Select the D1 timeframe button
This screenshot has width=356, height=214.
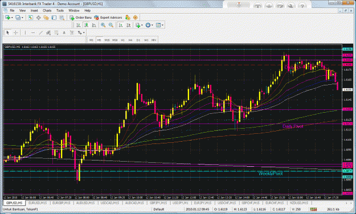pos(138,40)
